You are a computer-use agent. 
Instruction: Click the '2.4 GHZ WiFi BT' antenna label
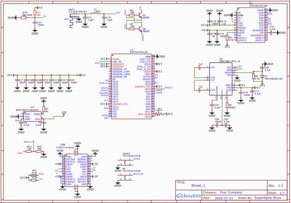click(x=77, y=12)
